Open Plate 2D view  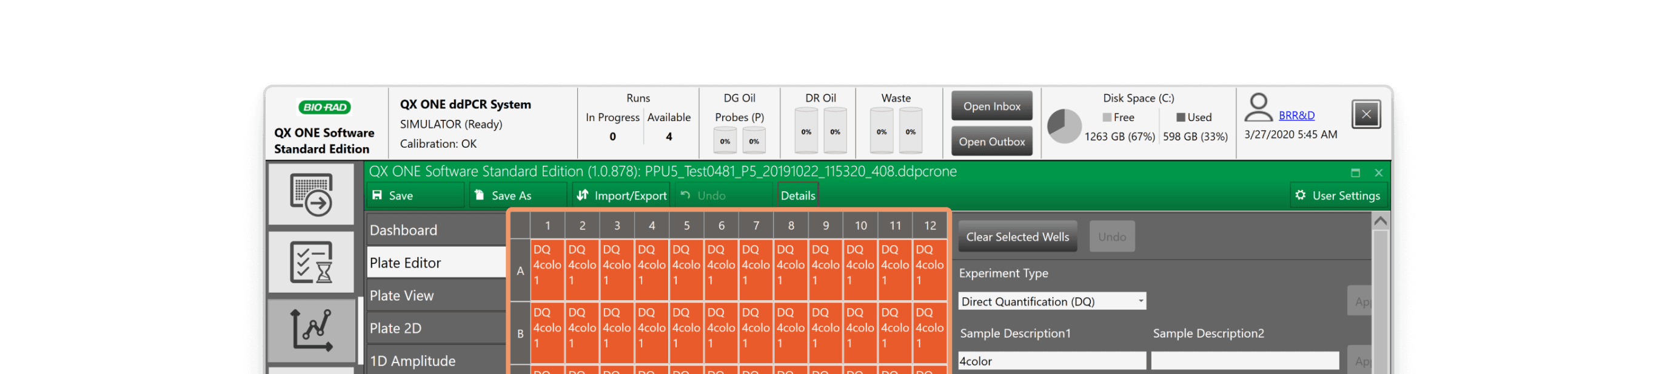point(436,329)
